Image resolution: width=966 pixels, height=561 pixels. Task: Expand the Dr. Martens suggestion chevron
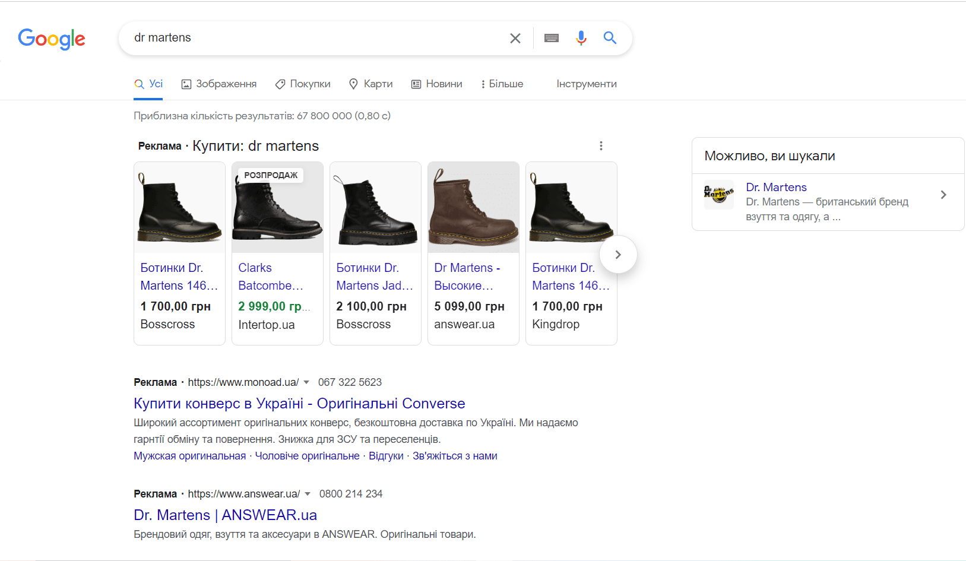click(943, 195)
